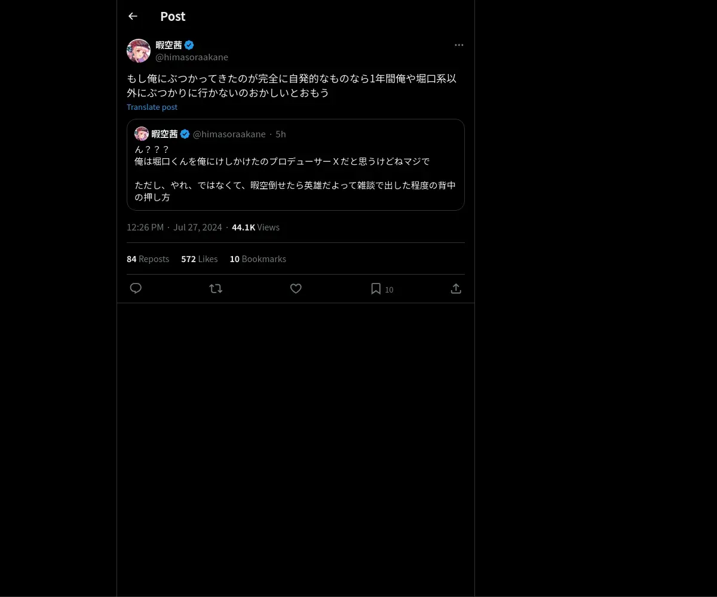Click the Translate post link
The image size is (717, 597).
[x=152, y=107]
